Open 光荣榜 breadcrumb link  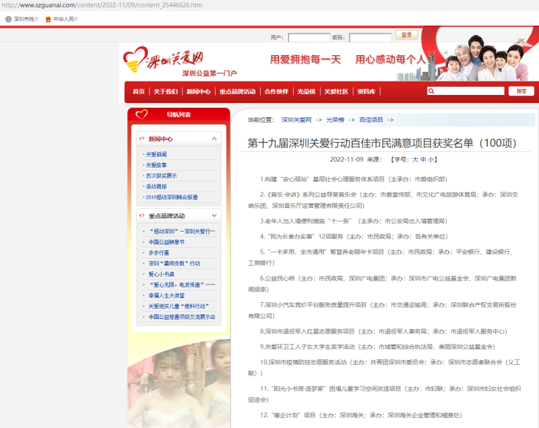click(x=335, y=120)
